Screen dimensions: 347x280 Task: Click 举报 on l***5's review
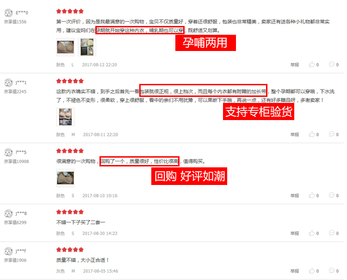pos(295,196)
